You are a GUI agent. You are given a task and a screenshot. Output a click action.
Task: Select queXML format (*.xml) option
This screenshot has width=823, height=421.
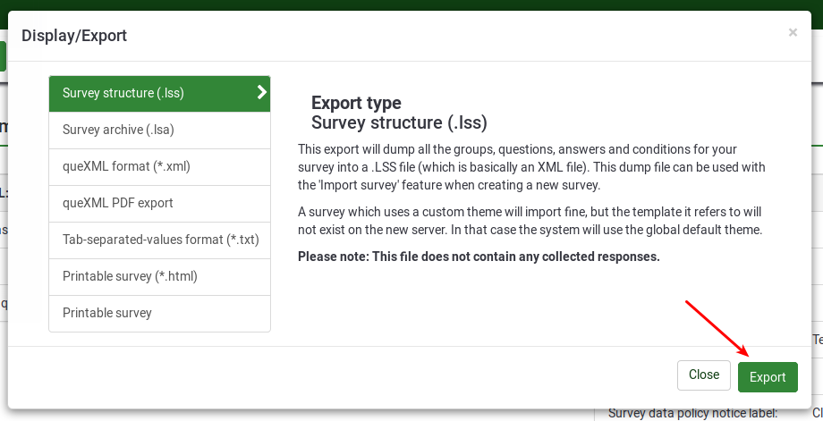click(x=126, y=166)
